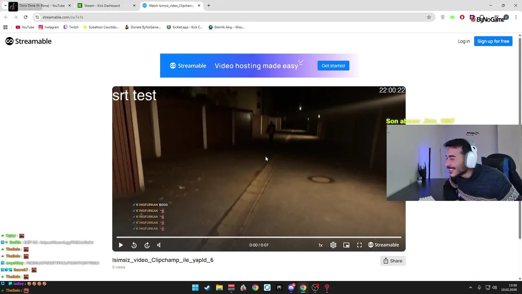The width and height of the screenshot is (522, 294).
Task: Open Steam from the taskbar
Action: pos(207,287)
